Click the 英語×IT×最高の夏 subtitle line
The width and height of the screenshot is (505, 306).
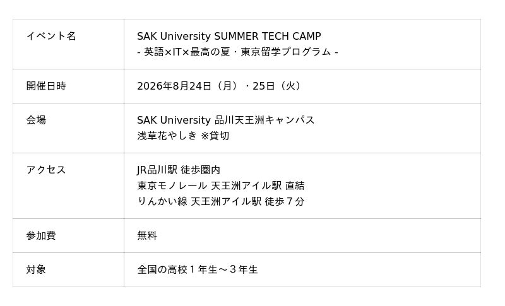coord(237,52)
